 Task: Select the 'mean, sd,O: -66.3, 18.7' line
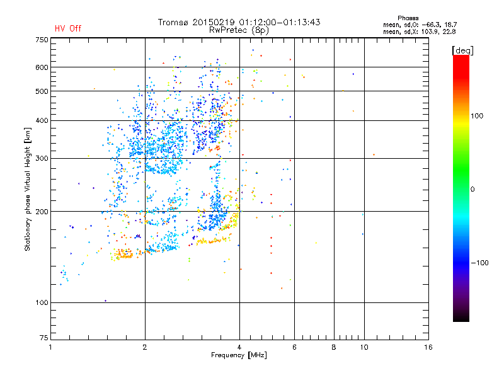click(x=420, y=25)
